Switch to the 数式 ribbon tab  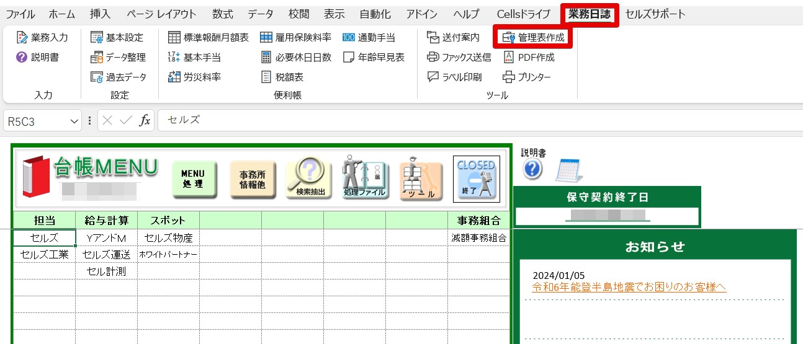222,14
